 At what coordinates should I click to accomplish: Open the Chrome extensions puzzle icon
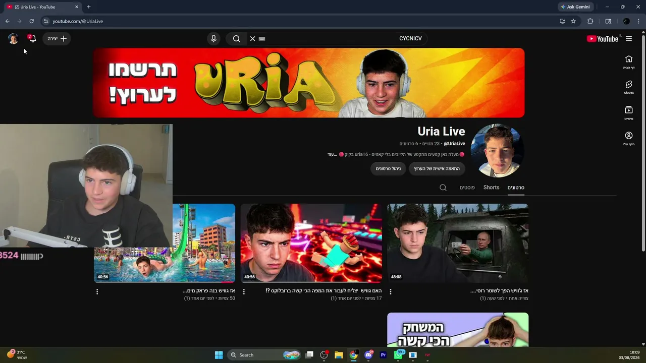(x=590, y=21)
